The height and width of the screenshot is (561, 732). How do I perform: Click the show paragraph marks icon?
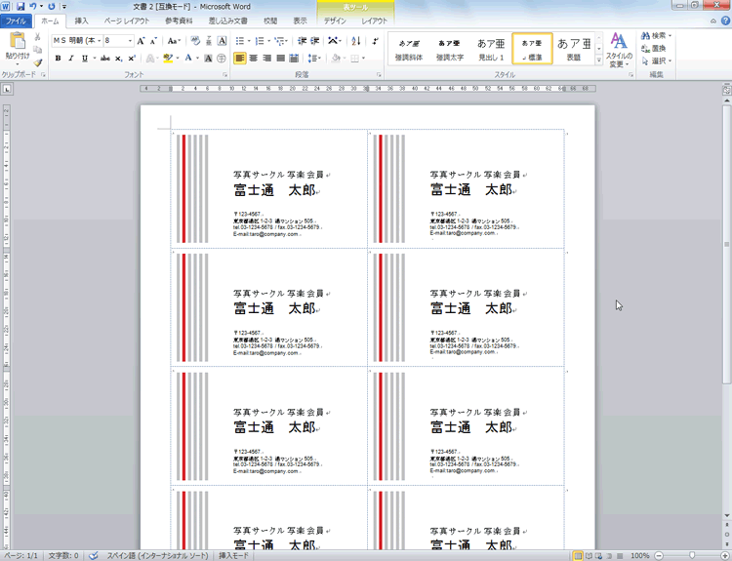(x=375, y=41)
